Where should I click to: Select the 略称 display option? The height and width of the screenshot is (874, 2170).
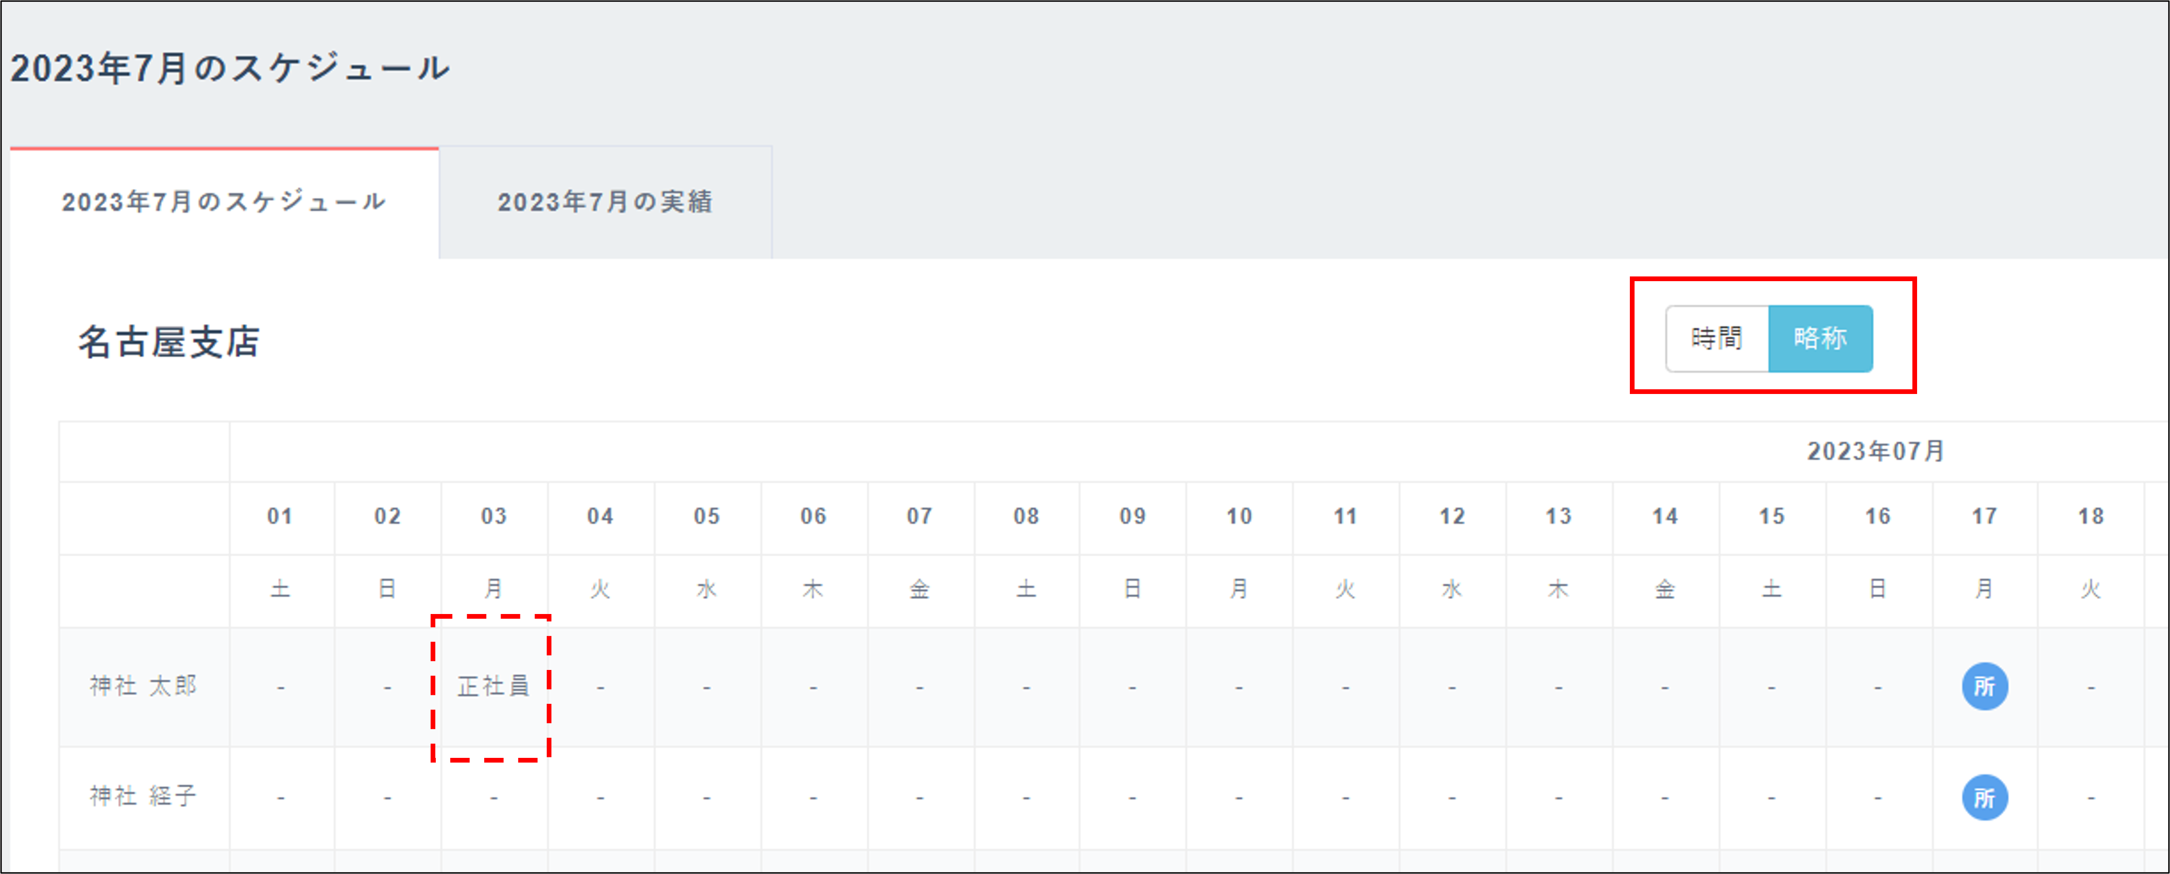[x=1822, y=339]
